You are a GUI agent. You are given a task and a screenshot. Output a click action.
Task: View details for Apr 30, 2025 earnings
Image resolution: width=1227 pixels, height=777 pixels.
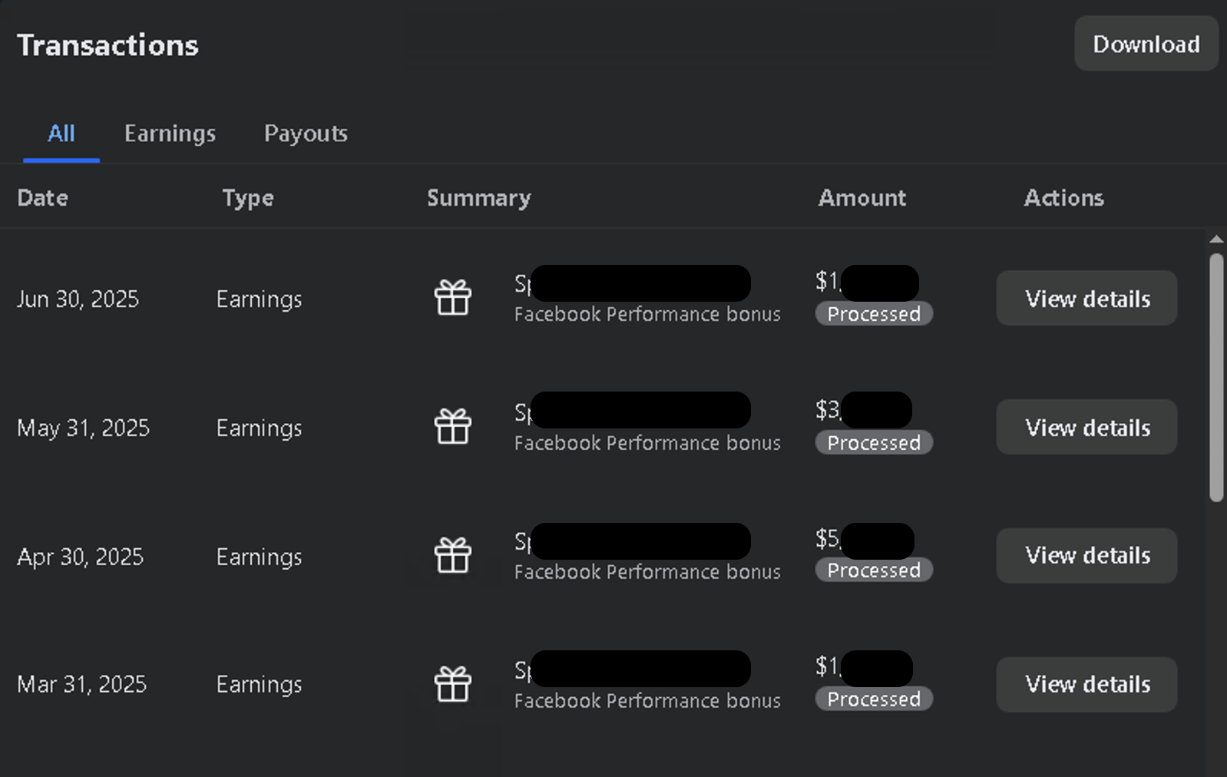[1086, 555]
